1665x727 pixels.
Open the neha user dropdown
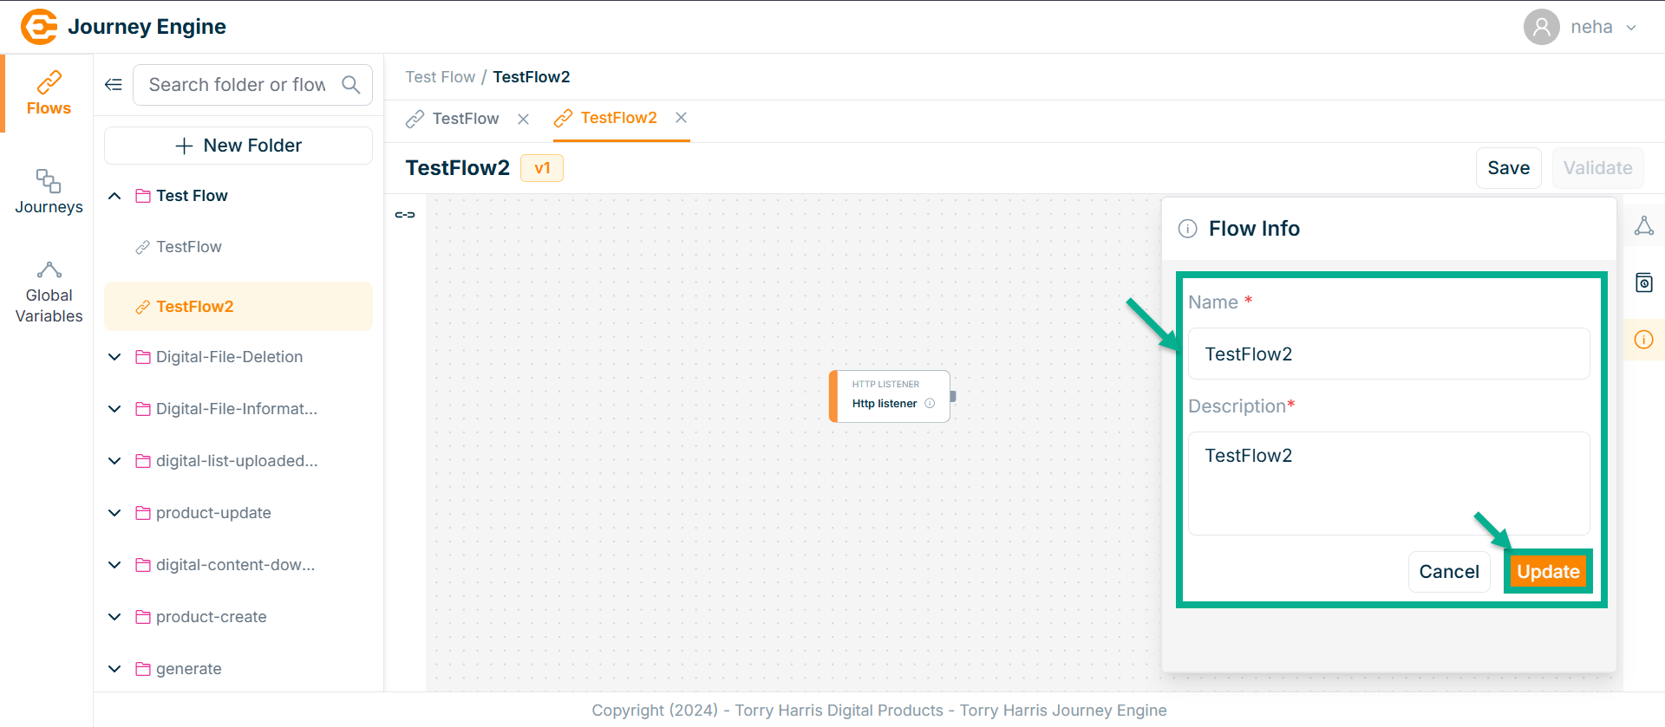[1631, 28]
